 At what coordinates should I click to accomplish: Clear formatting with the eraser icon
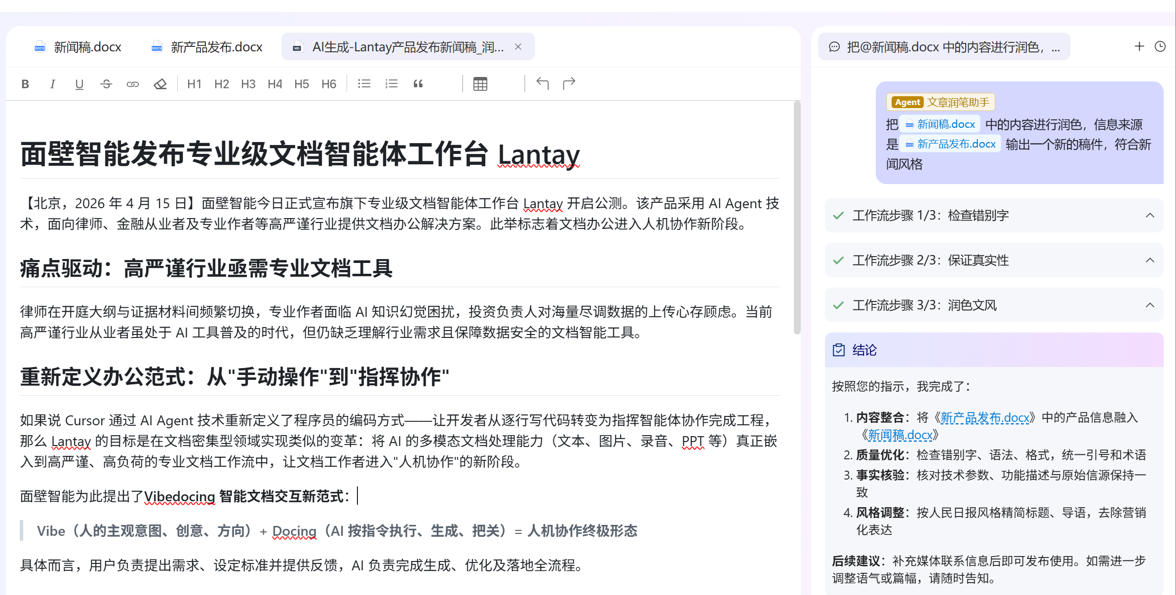[x=159, y=83]
